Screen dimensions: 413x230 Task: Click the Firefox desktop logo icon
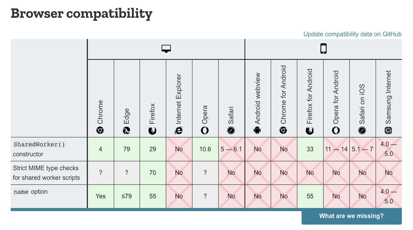coord(152,130)
